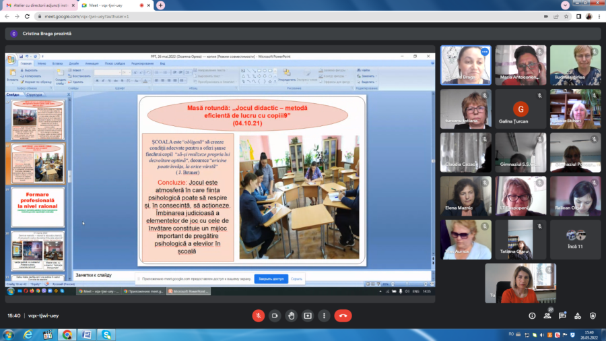
Task: Expand the 'Încă 11' more participants tile
Action: 575,239
